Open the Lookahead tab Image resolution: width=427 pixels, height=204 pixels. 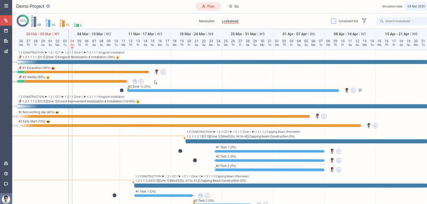click(230, 21)
